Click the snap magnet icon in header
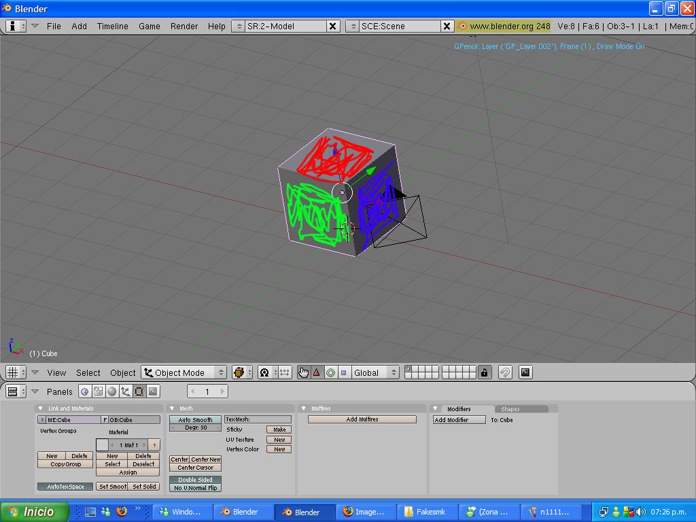 coord(505,372)
